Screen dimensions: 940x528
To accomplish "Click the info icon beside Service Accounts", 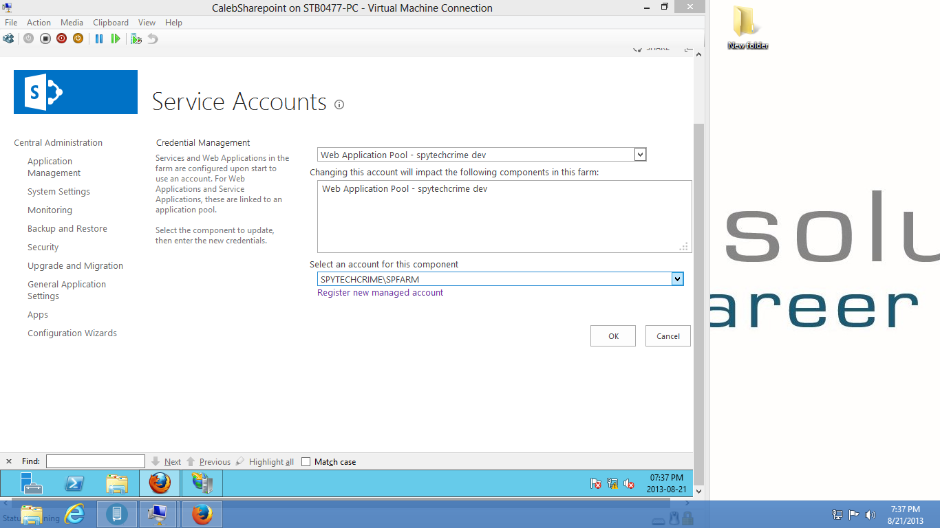I will [339, 104].
